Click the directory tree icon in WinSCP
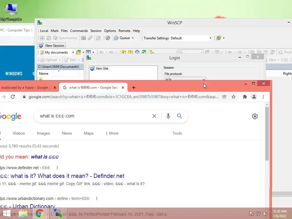Screen dimensions: 292x219 (152, 52)
